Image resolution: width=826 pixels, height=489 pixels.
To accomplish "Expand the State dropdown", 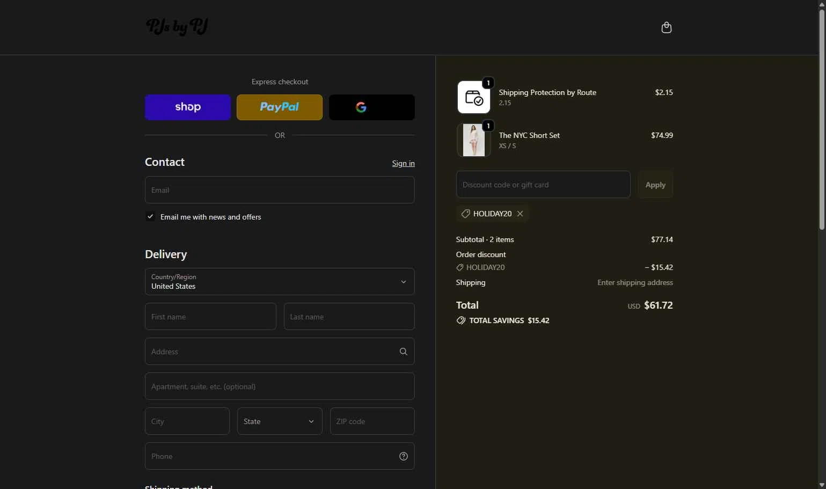I will (280, 421).
